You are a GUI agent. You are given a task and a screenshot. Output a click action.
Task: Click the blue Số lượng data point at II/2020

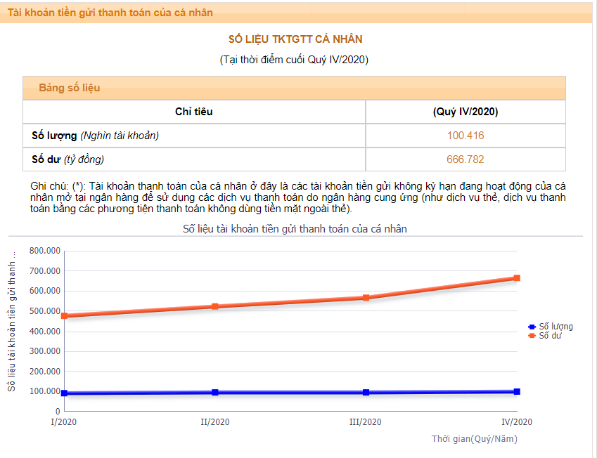pos(215,392)
